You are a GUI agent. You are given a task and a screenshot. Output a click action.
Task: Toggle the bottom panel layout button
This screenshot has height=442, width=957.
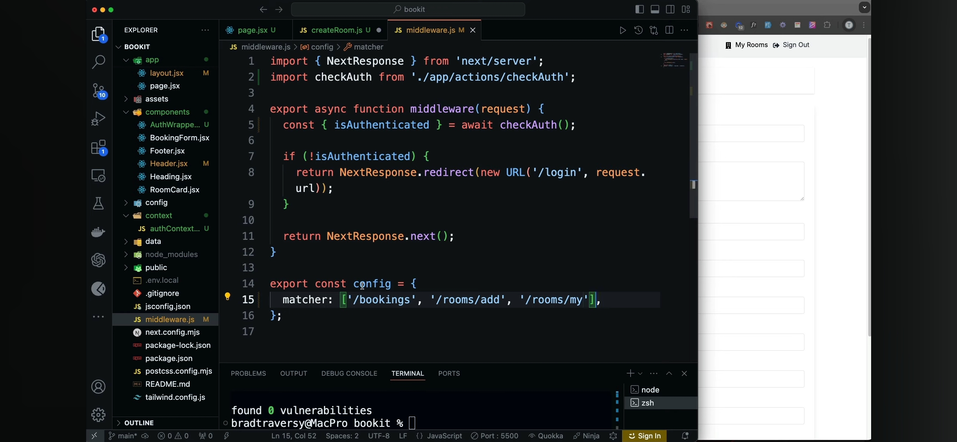point(655,9)
